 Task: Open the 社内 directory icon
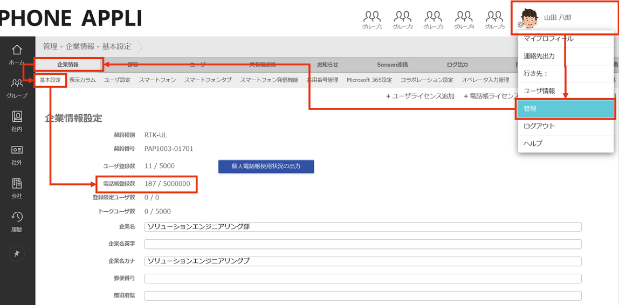pyautogui.click(x=17, y=121)
